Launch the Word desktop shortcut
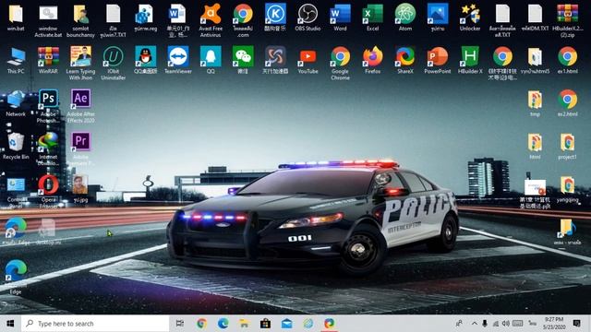591x332 pixels. coord(340,14)
